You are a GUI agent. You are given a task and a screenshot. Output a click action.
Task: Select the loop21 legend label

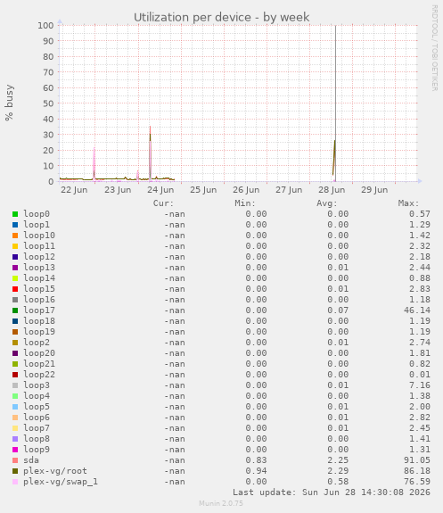coord(39,364)
